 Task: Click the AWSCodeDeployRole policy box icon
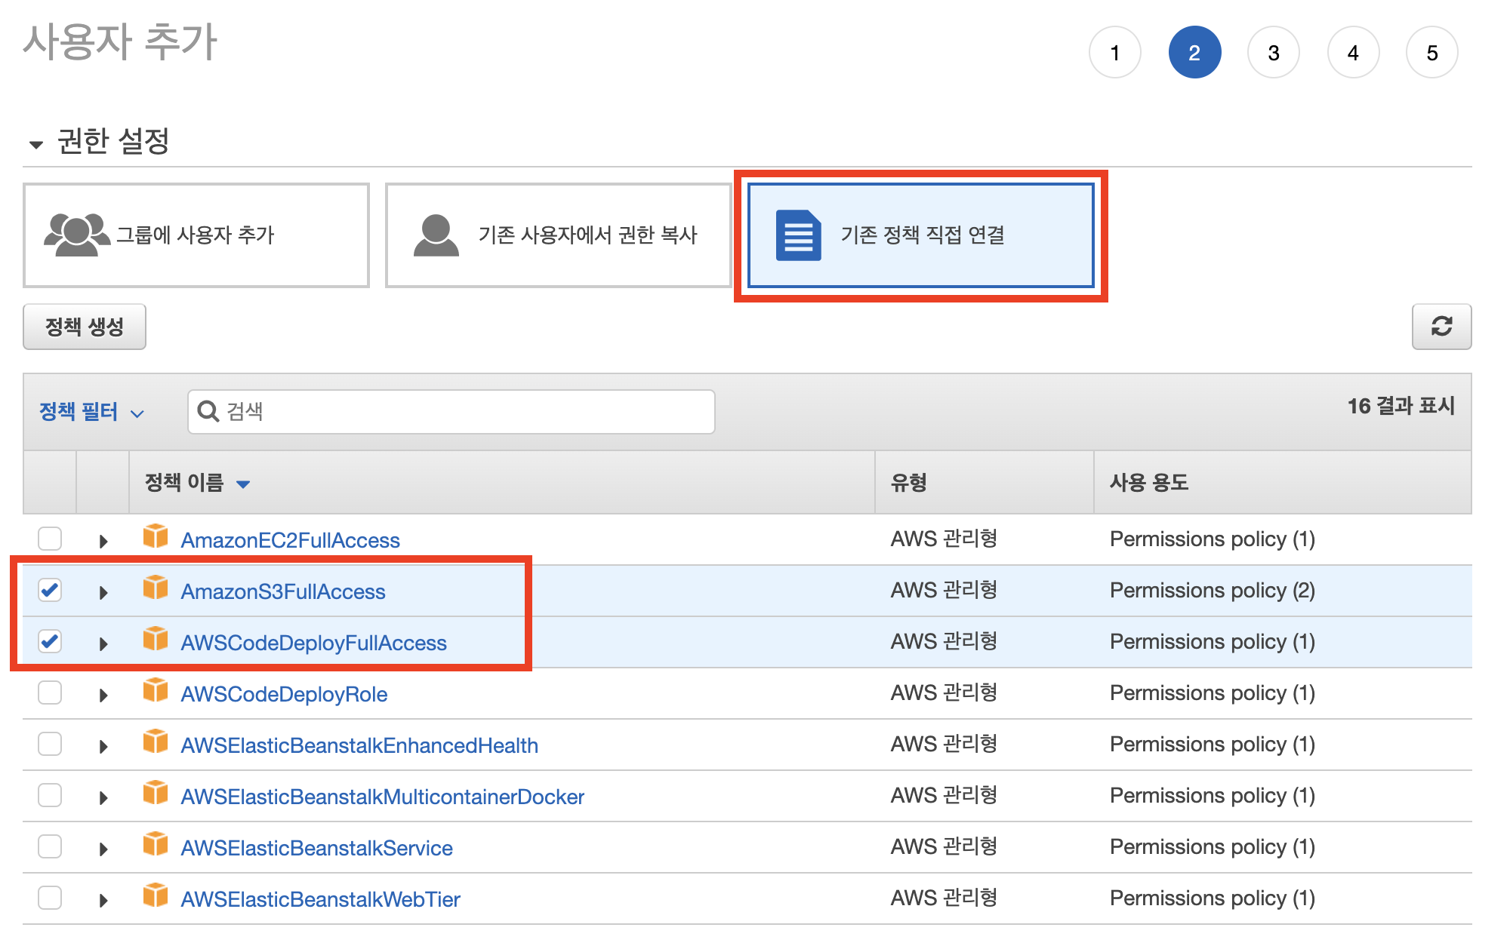coord(156,690)
